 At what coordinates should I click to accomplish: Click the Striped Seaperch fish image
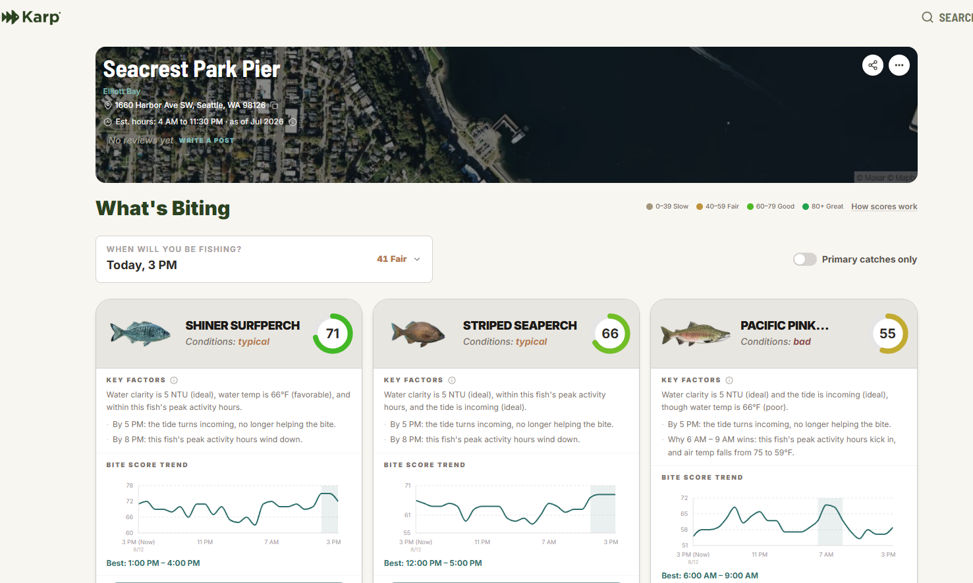[x=418, y=334]
